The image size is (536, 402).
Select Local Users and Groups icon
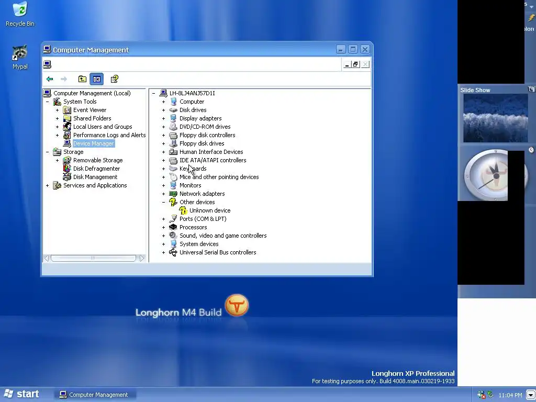click(67, 127)
